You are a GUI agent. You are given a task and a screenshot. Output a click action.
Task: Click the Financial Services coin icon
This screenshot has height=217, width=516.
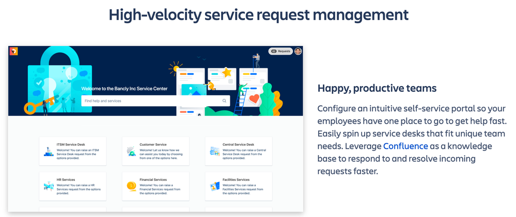[x=131, y=186]
